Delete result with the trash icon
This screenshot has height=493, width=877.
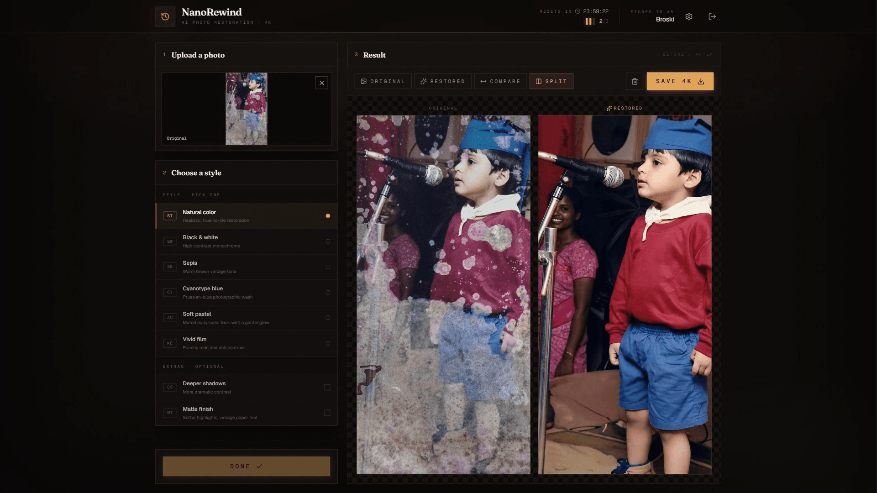[635, 81]
